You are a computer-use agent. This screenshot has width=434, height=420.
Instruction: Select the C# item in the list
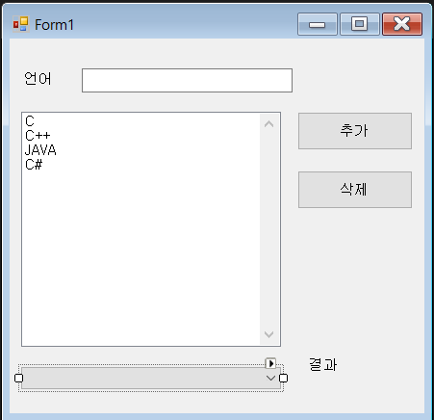34,165
